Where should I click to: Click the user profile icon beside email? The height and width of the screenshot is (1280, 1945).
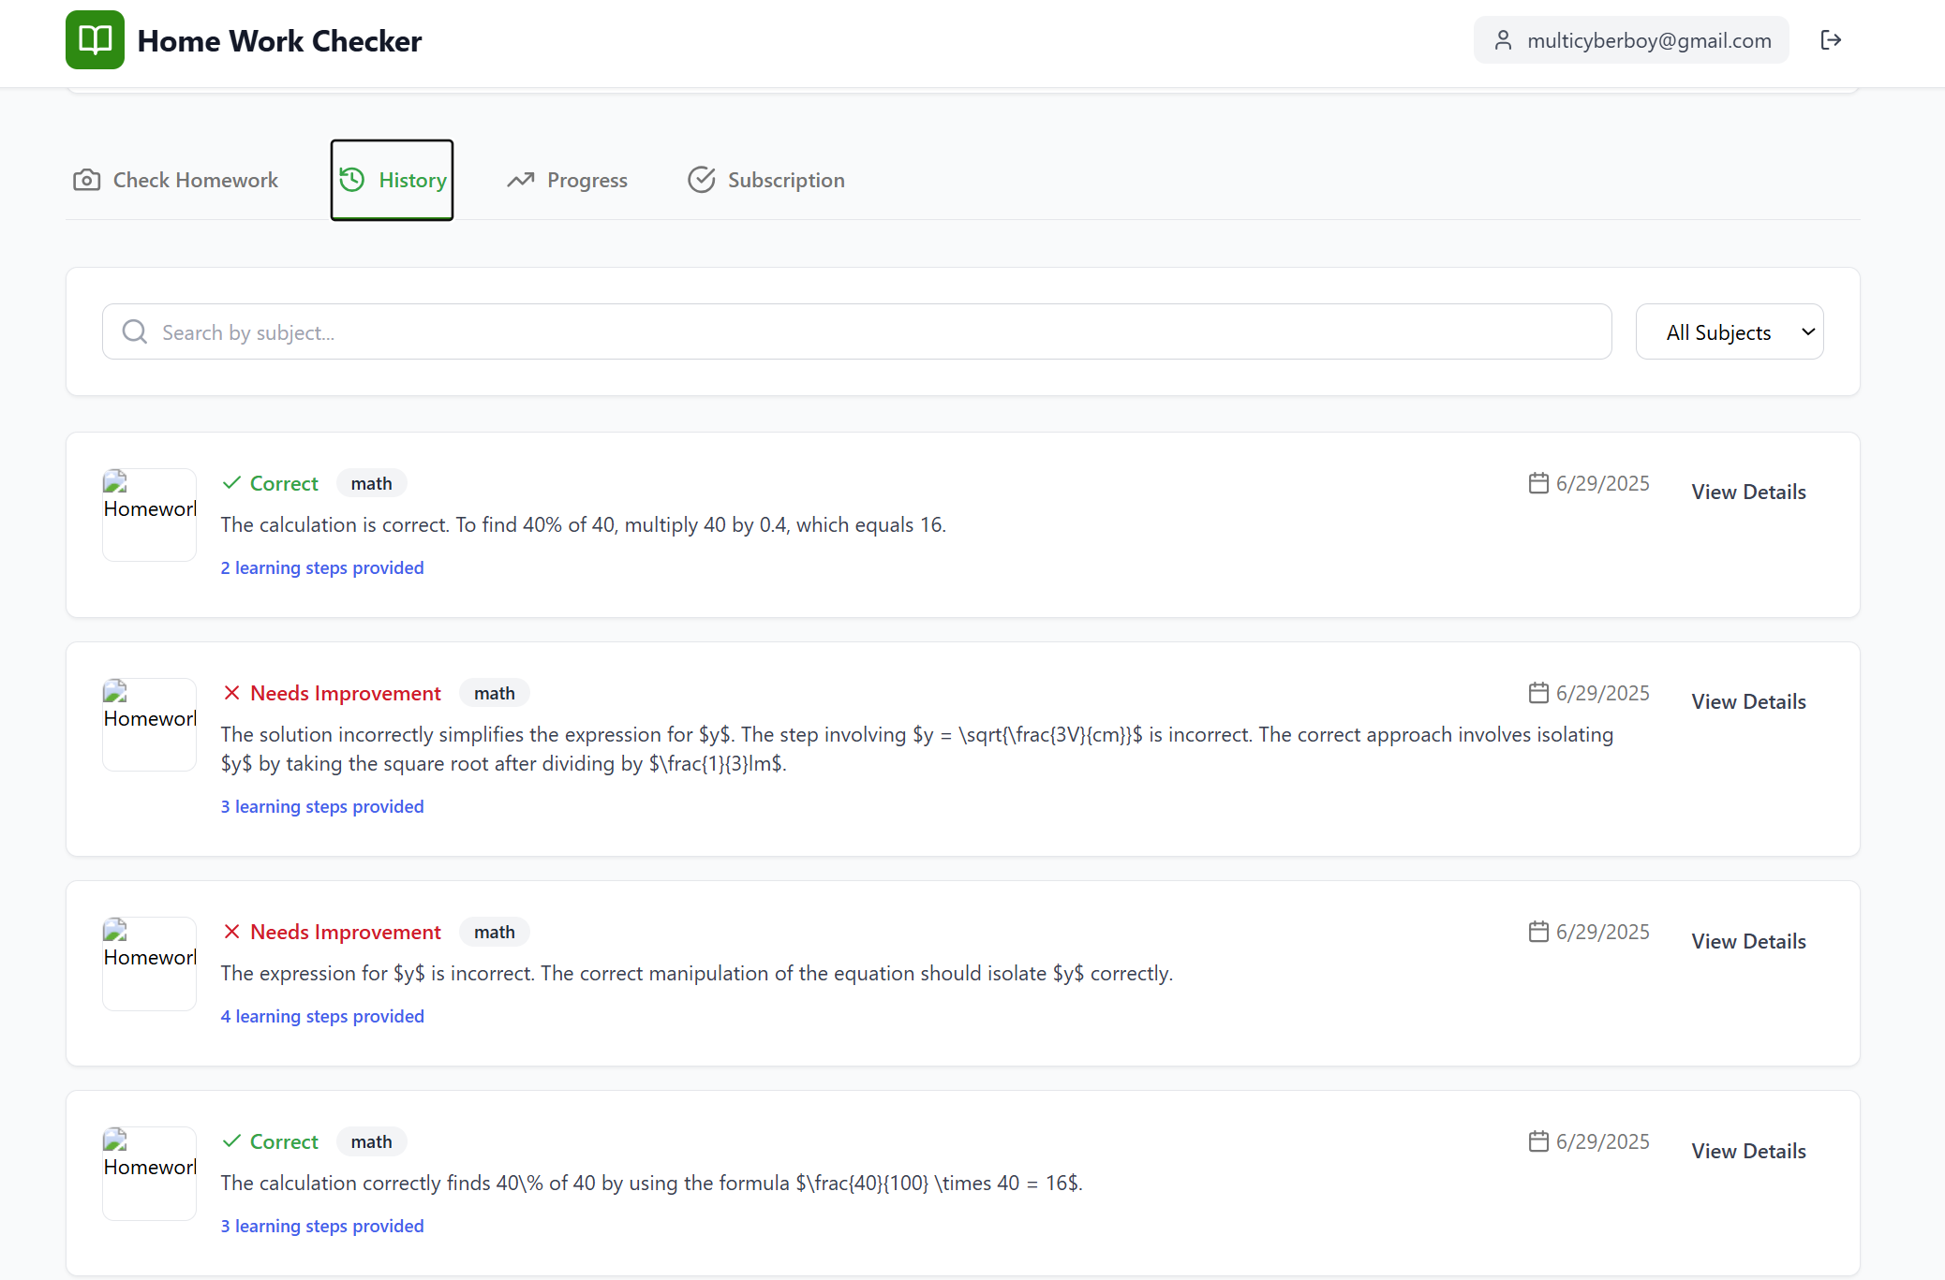1503,40
